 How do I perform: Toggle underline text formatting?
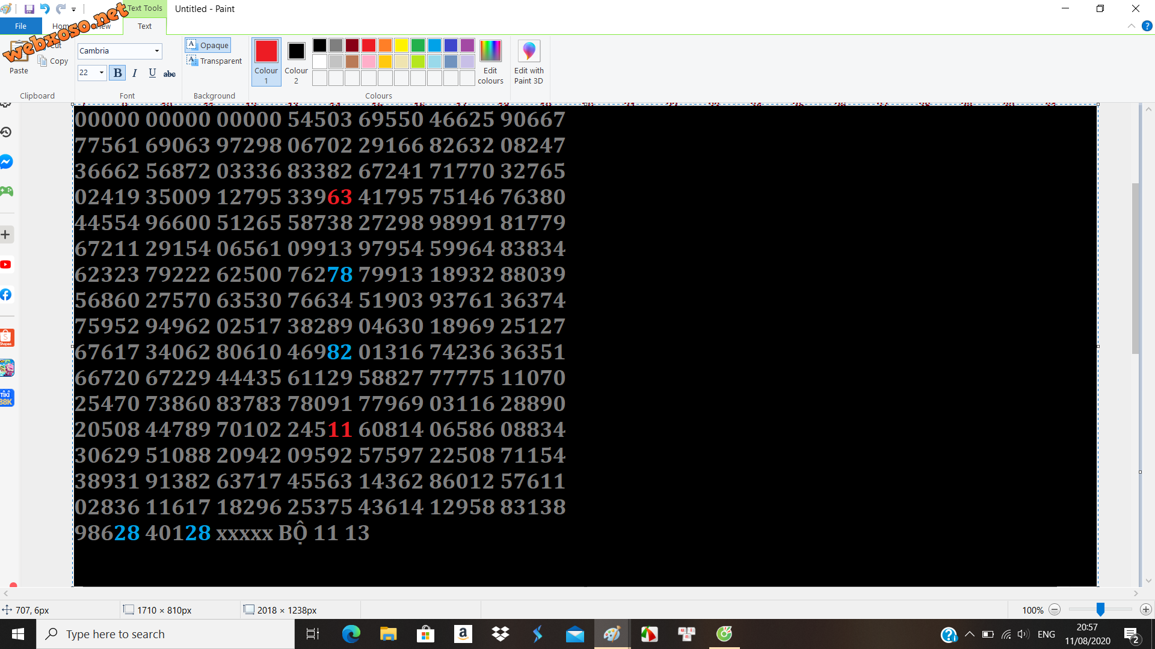pos(152,73)
